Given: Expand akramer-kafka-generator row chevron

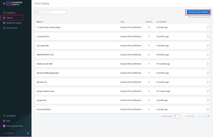Looking at the screenshot, I should point(208,73).
